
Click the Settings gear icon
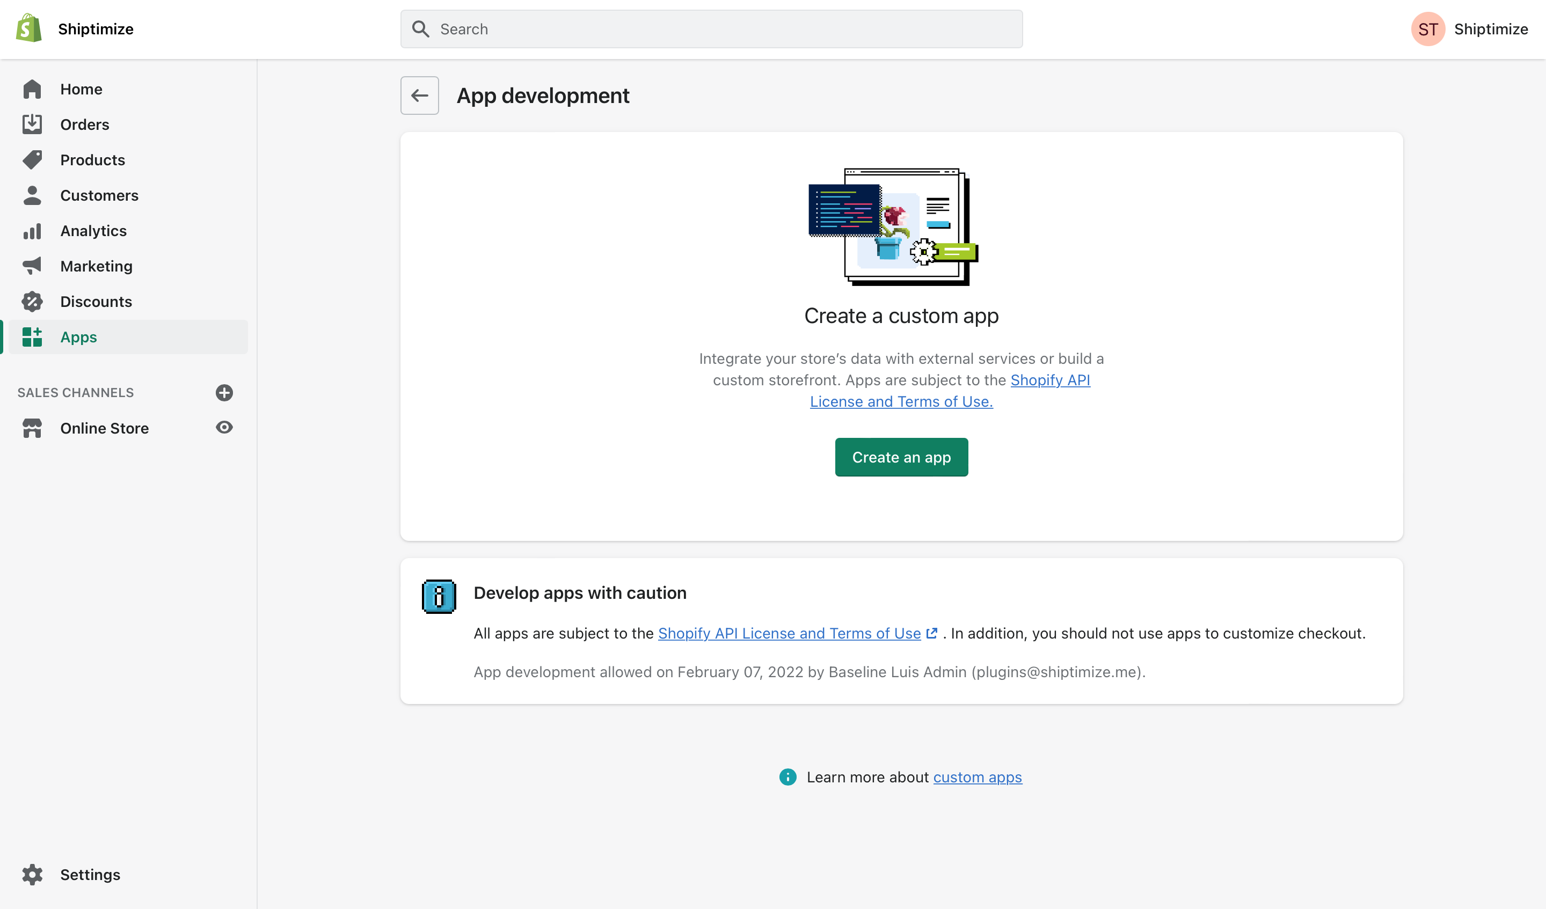[32, 875]
